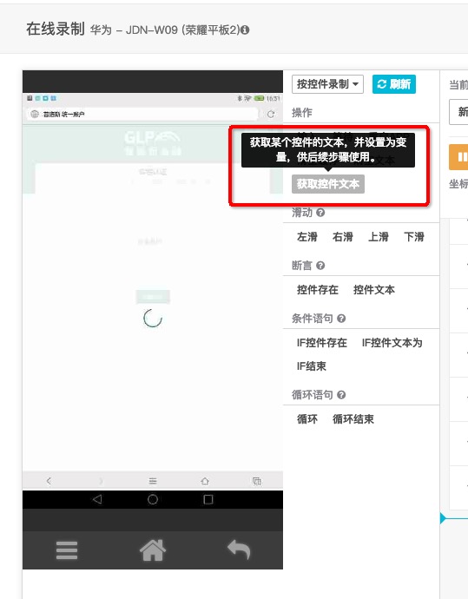
Task: Choose the 控件存在 assertion
Action: (x=318, y=290)
